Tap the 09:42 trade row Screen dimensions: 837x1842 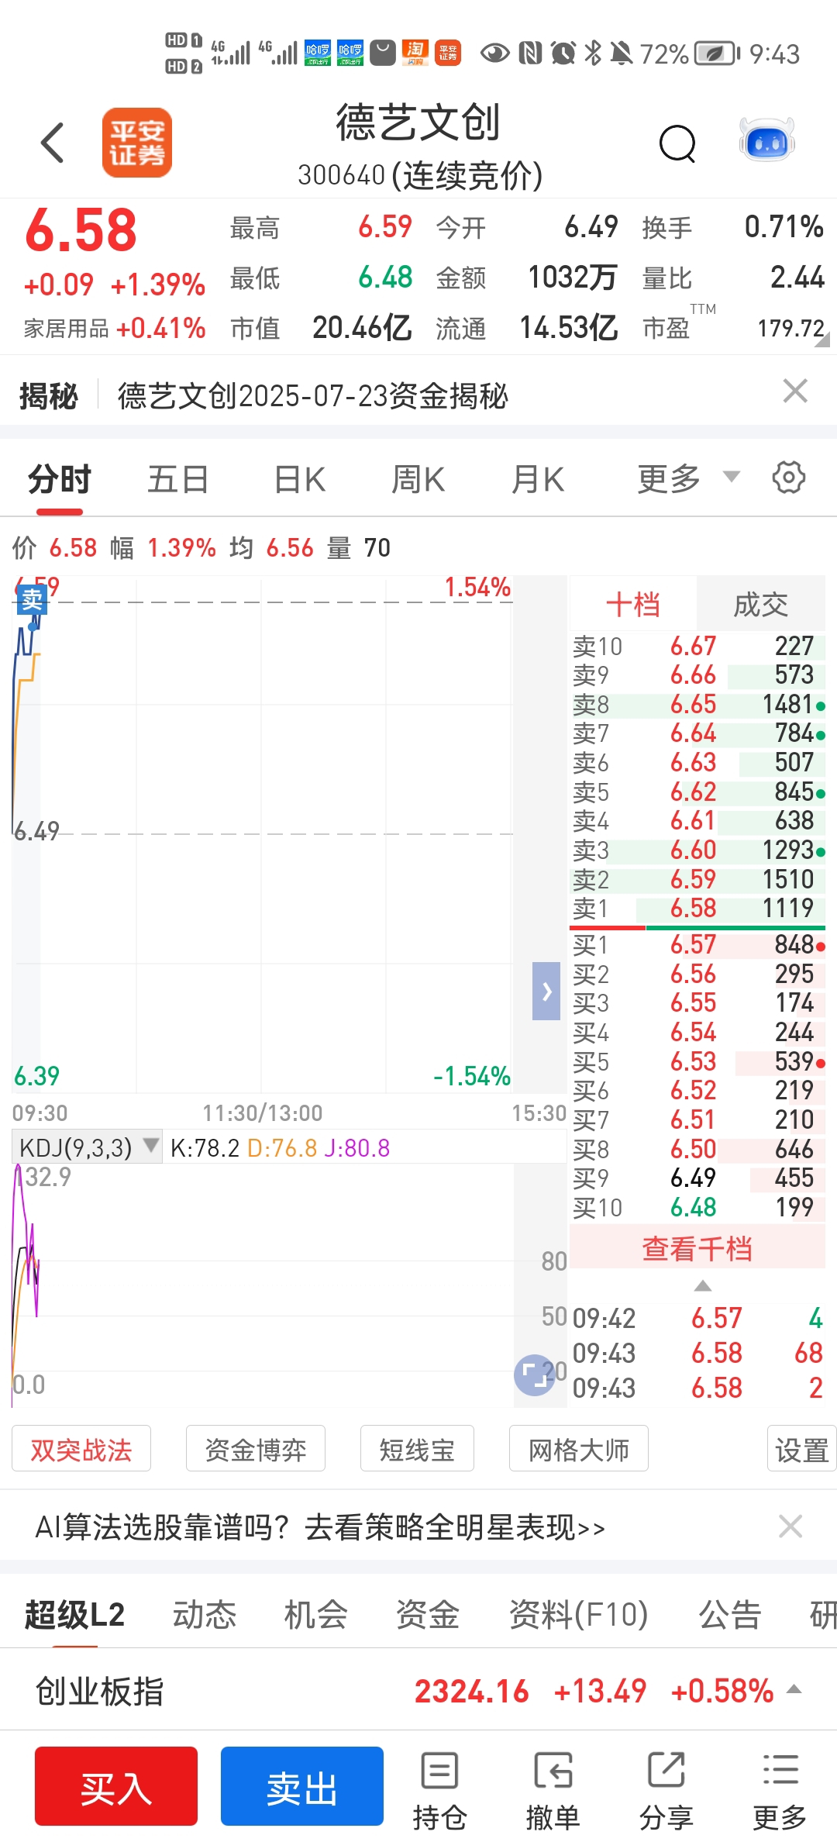697,1318
